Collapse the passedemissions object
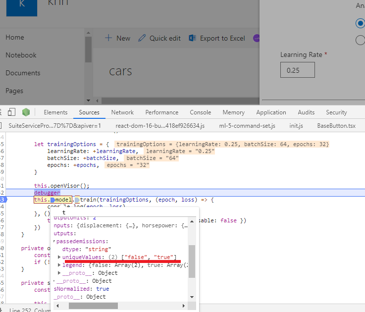The image size is (365, 312). tap(54, 241)
